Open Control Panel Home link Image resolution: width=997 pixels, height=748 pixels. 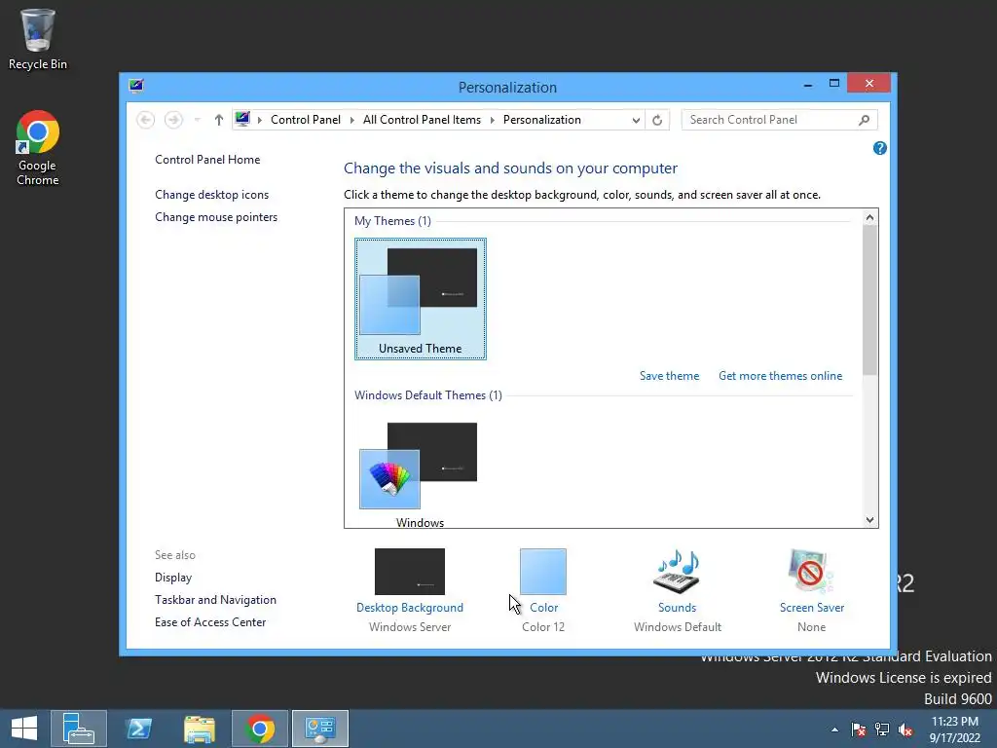coord(207,160)
